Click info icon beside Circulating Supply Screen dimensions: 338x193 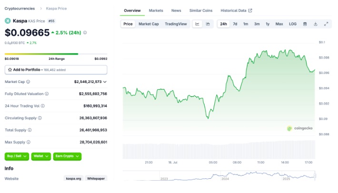(40, 118)
